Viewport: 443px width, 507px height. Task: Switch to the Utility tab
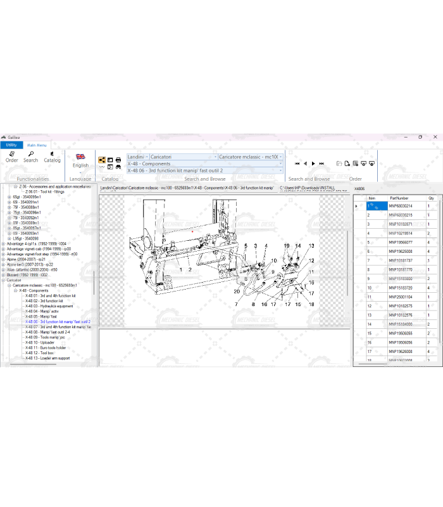click(11, 145)
